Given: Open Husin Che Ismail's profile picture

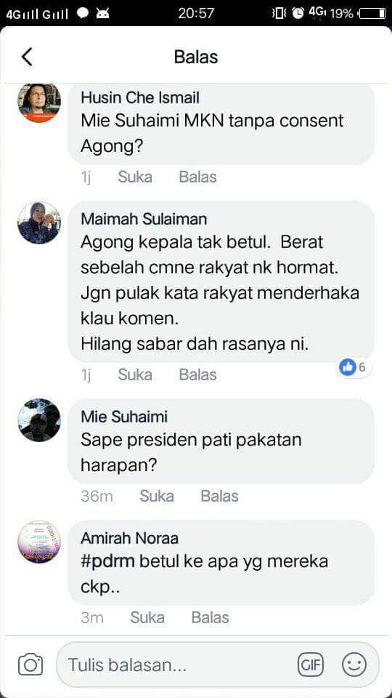Looking at the screenshot, I should [39, 103].
